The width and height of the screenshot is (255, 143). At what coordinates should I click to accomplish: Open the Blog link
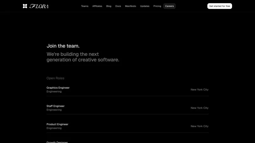[x=109, y=6]
